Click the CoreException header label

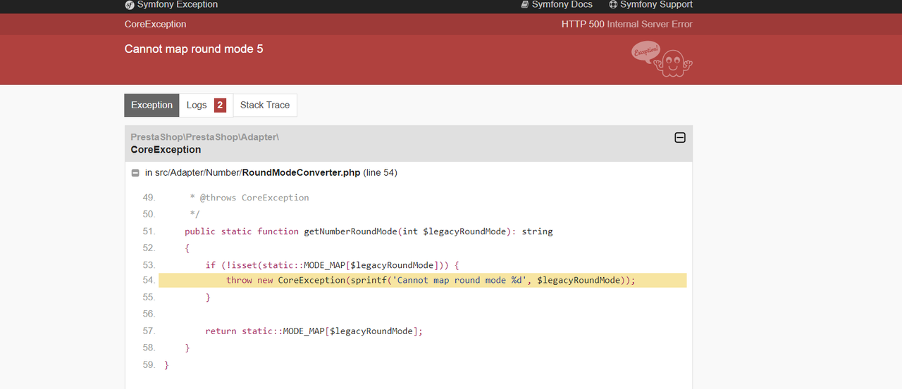click(x=156, y=24)
